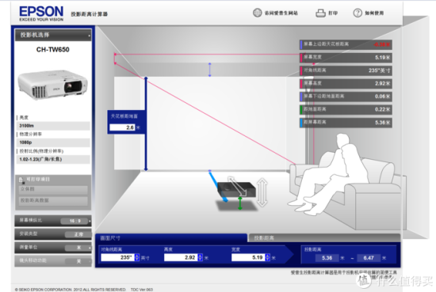Click the document icon in printable items

[x=21, y=180]
